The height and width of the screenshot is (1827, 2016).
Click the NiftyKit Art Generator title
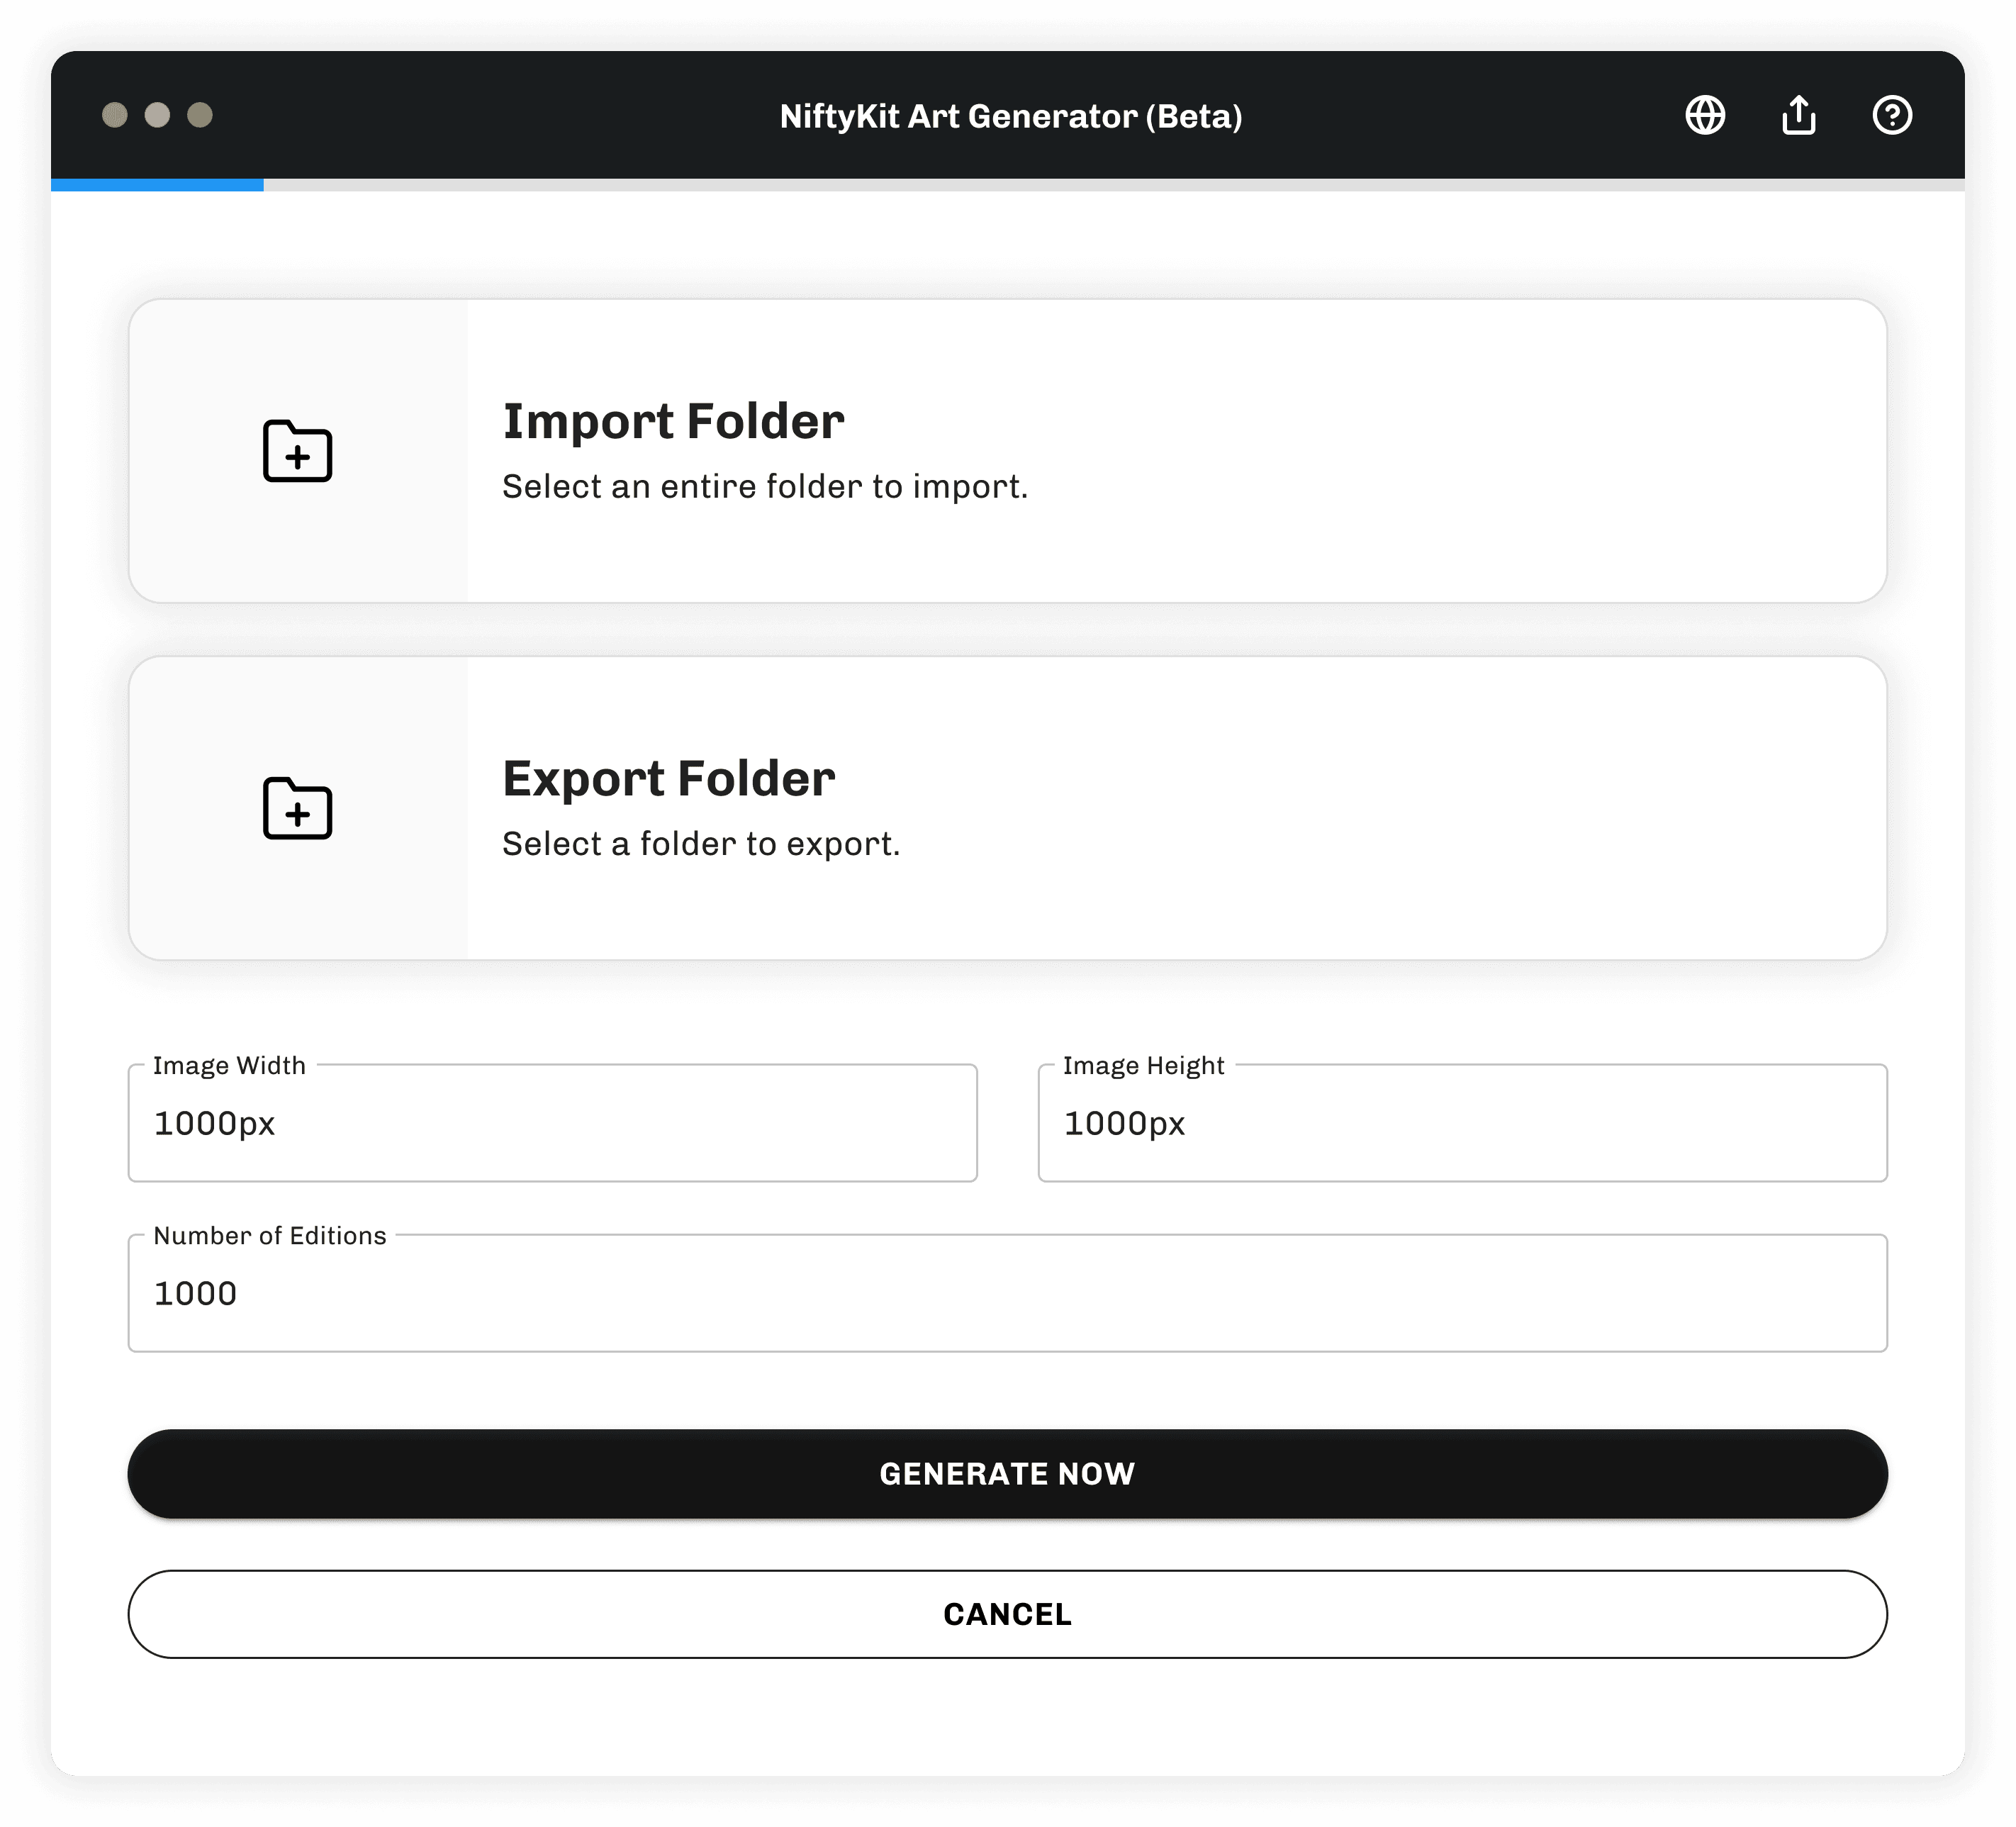[1010, 116]
